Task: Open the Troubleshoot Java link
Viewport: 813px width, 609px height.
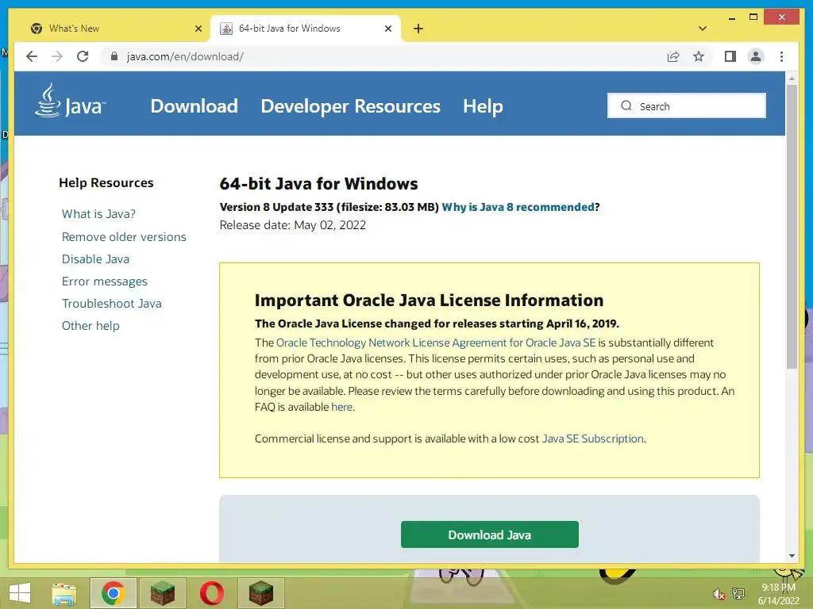Action: point(111,304)
